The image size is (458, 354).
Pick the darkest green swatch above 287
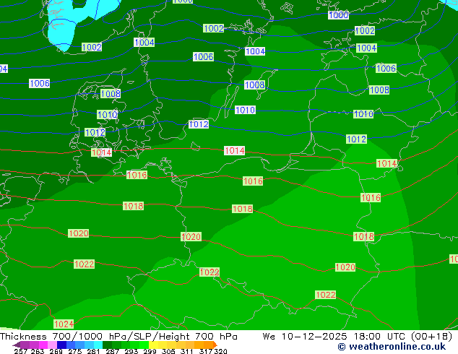(x=107, y=345)
